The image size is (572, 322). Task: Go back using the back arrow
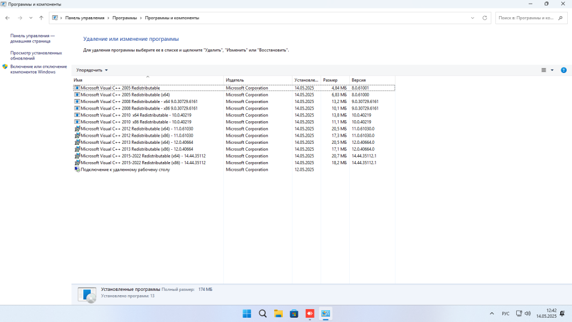point(8,18)
